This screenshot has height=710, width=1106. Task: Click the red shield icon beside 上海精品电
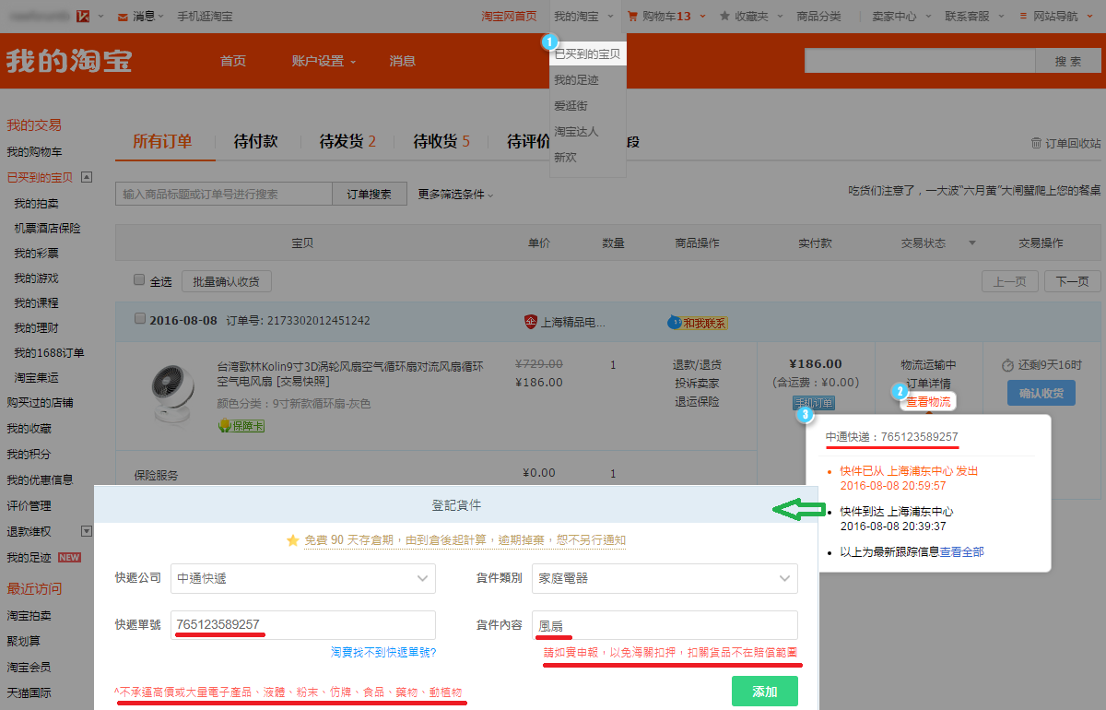point(531,322)
